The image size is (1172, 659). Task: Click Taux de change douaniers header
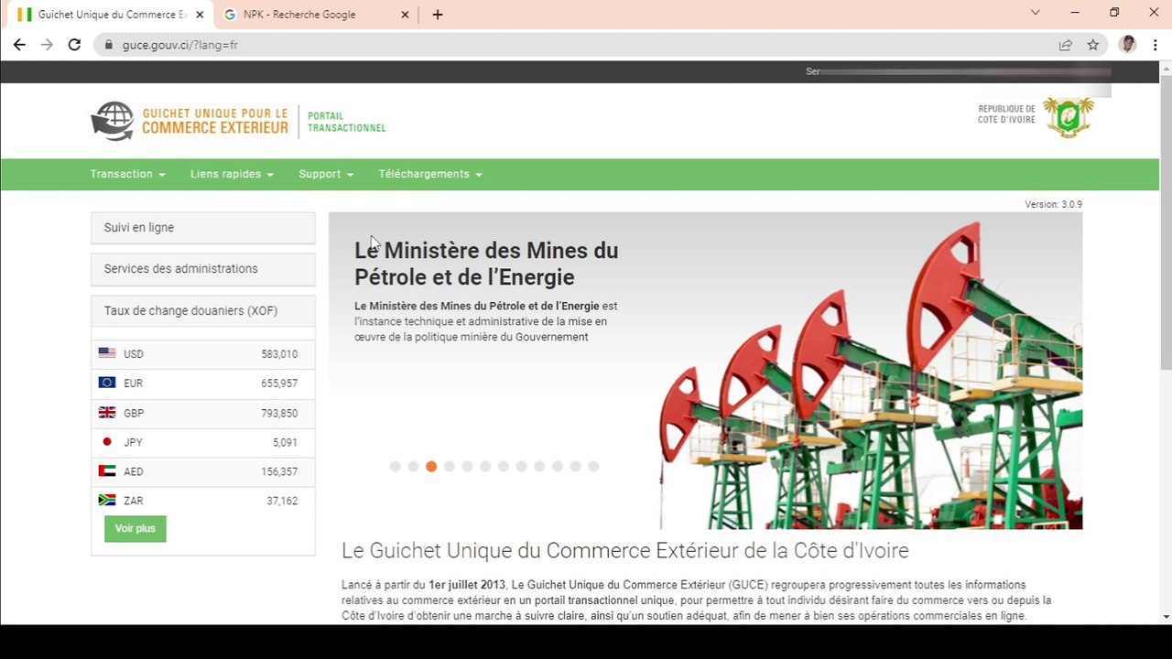click(x=203, y=311)
